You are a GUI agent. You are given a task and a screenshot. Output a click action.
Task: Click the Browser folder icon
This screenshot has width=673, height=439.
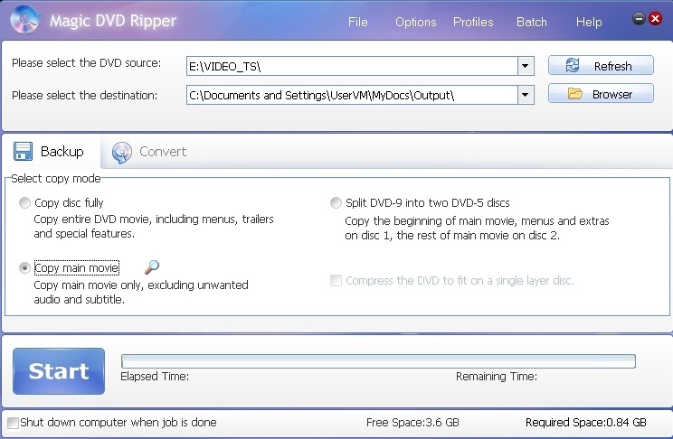pyautogui.click(x=574, y=93)
